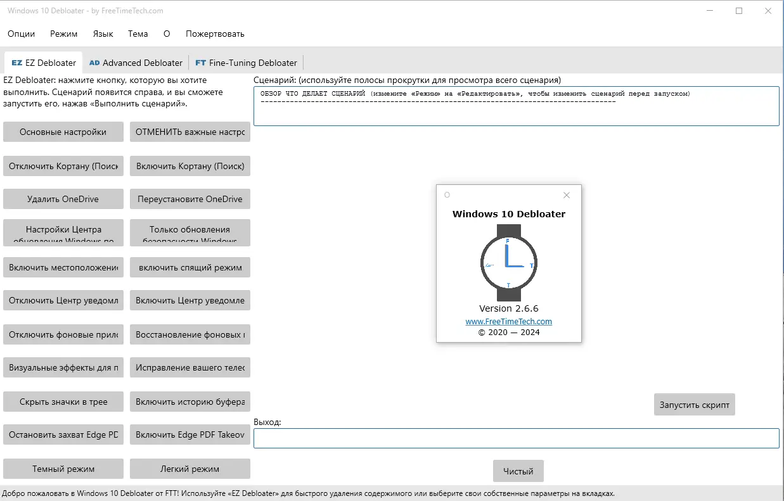Click Запустить скрипт button
This screenshot has height=501, width=784.
(x=695, y=405)
